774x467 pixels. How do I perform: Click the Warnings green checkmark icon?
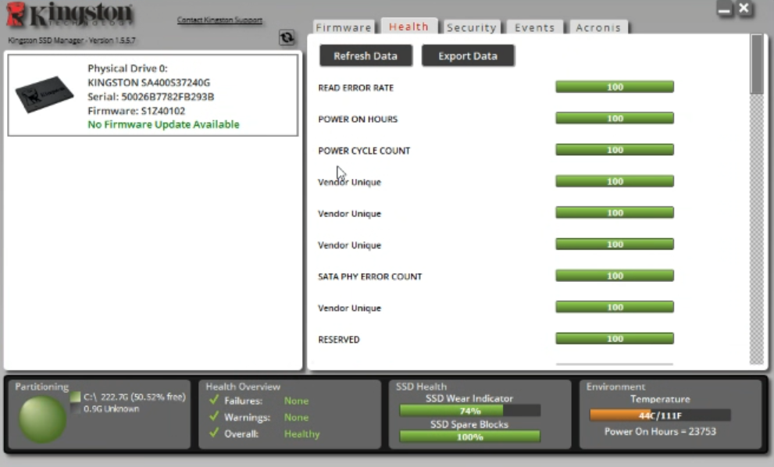coord(214,417)
